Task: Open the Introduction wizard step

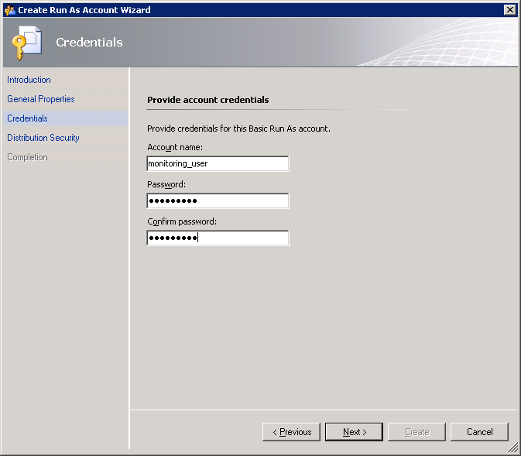Action: tap(29, 80)
